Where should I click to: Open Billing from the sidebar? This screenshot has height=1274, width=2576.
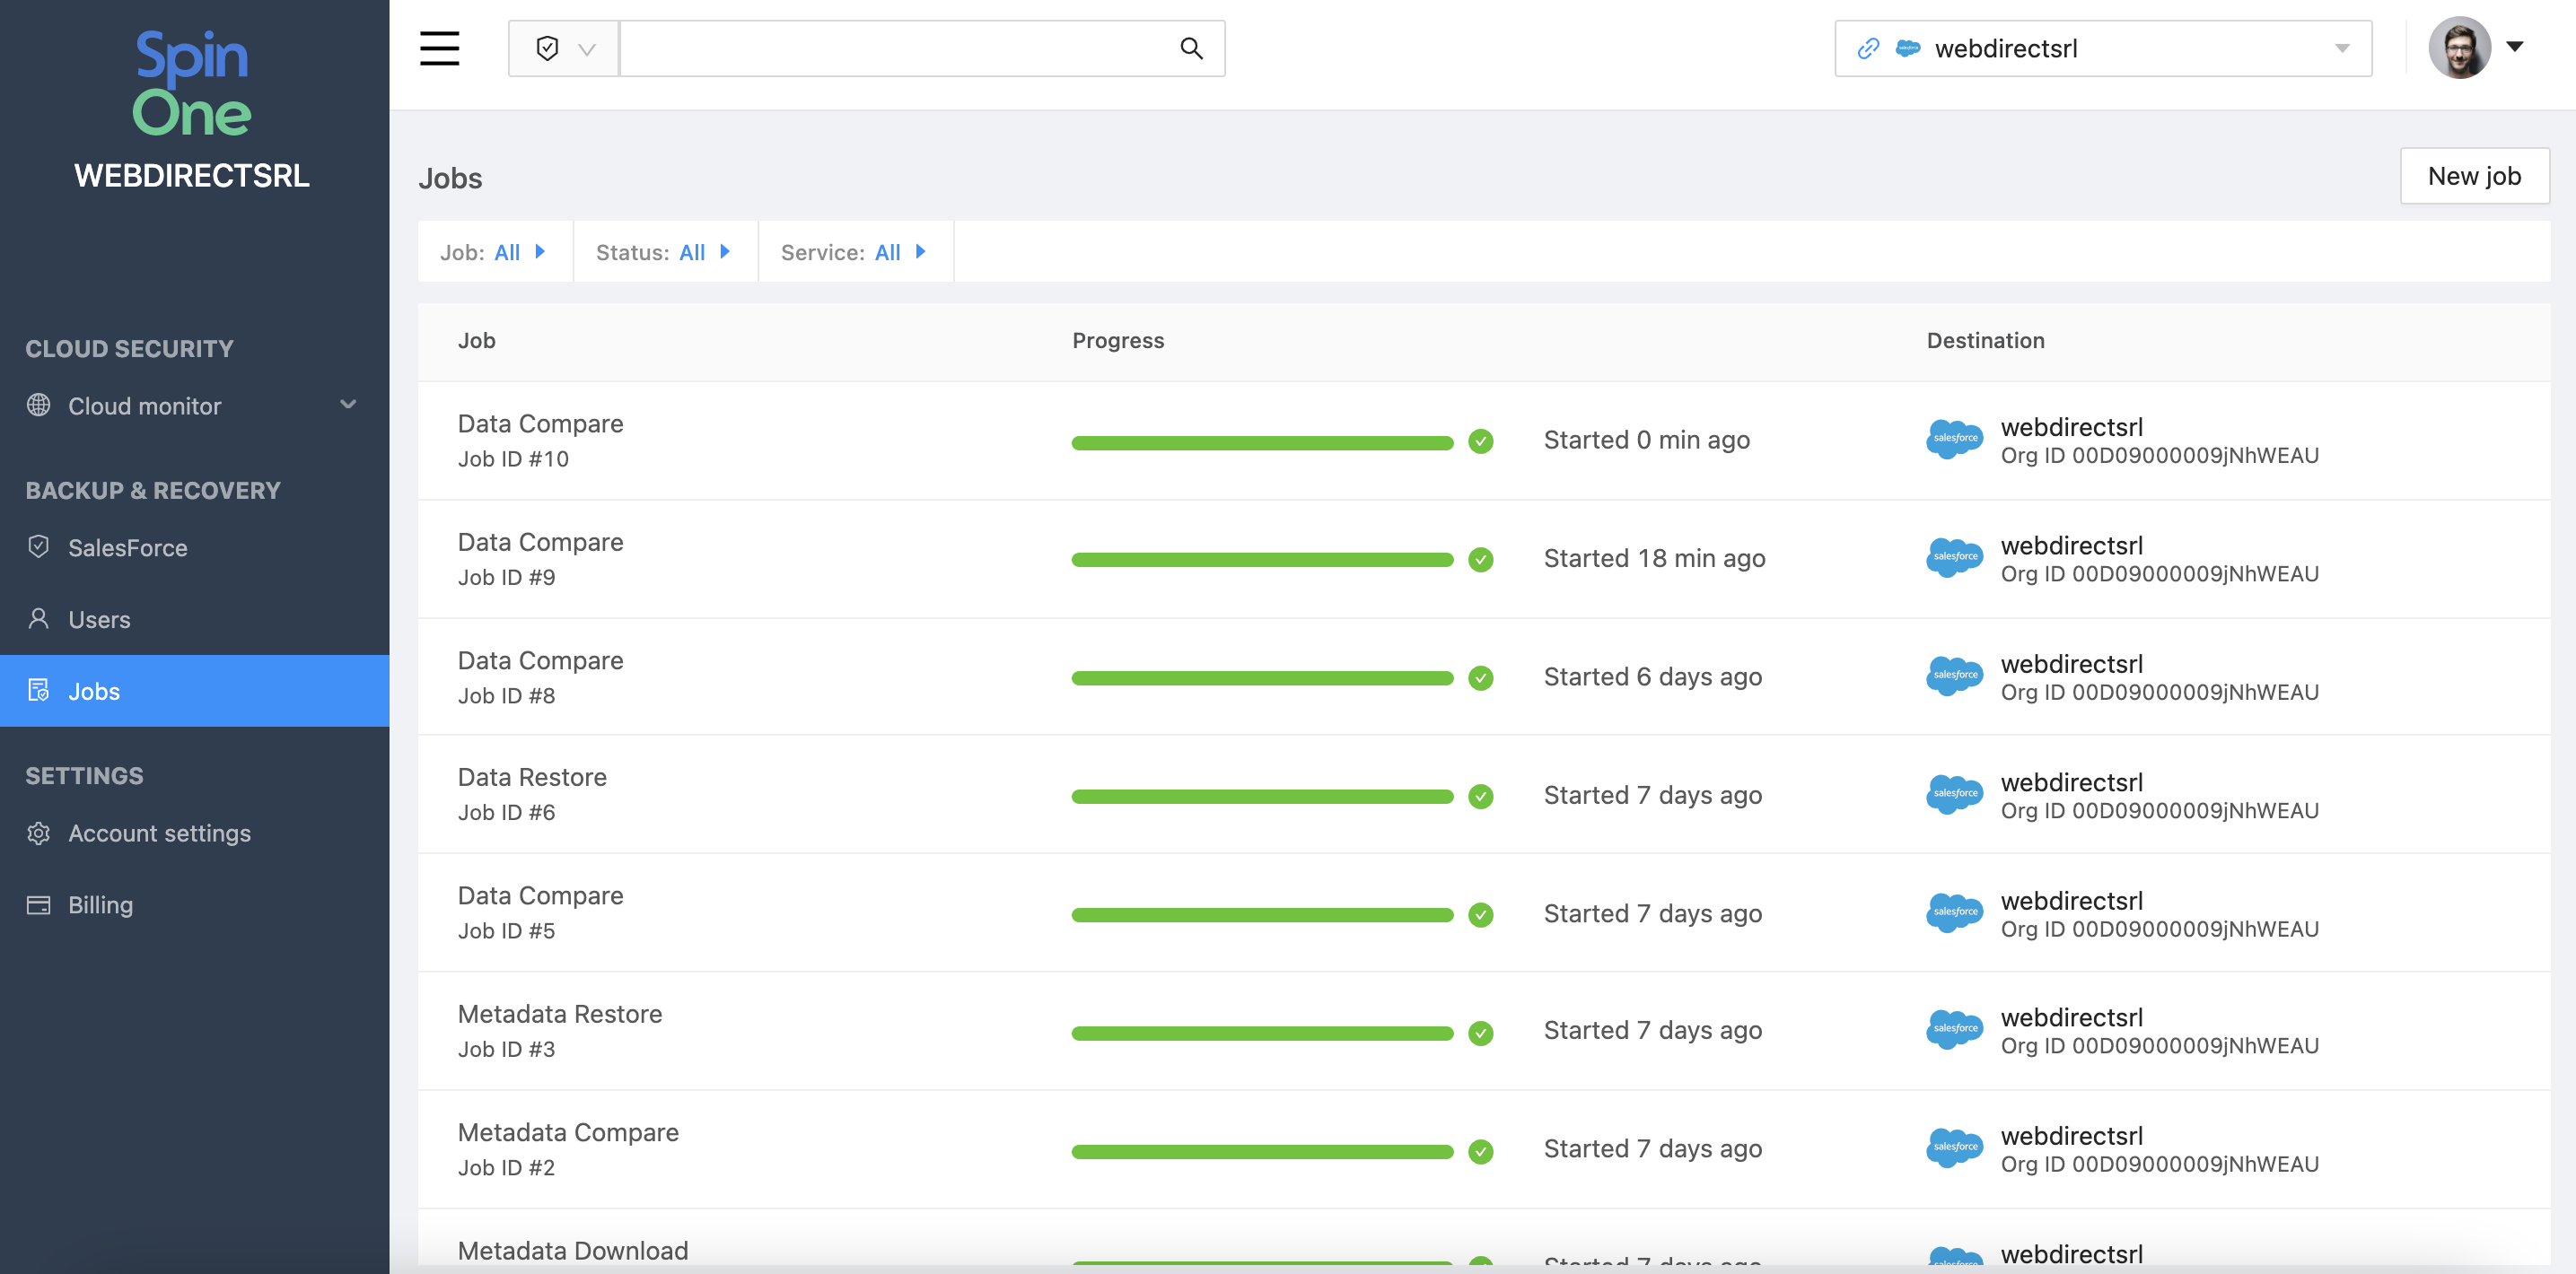(100, 905)
